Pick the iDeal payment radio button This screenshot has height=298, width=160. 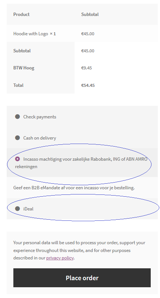coord(17,209)
